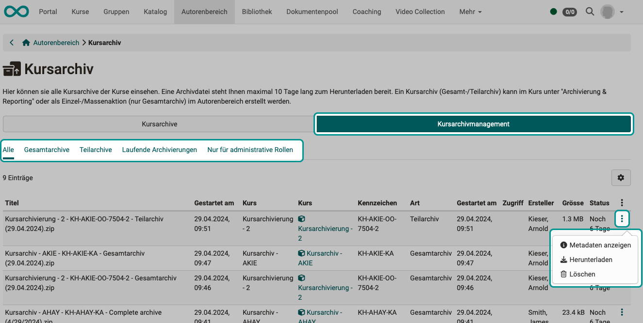Click the info icon beside Metadaten anzeigen

point(563,245)
